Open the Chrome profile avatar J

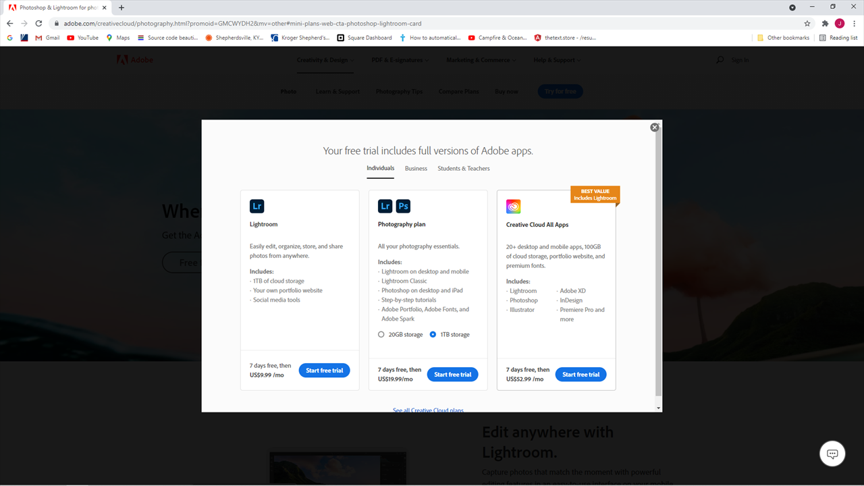click(840, 23)
